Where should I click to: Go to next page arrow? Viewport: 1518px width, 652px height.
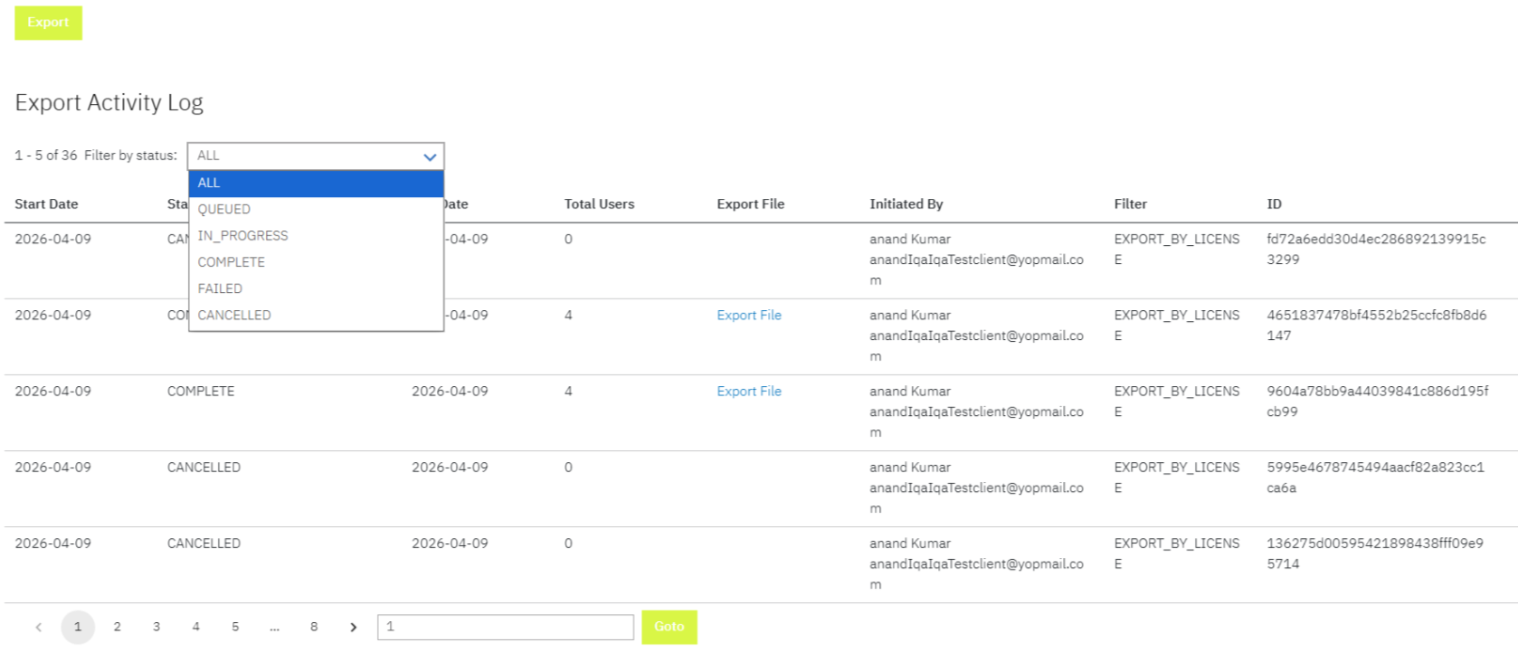pos(353,627)
